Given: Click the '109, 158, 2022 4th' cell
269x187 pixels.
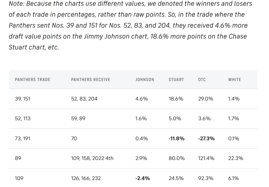Looking at the screenshot, I should coord(92,158).
